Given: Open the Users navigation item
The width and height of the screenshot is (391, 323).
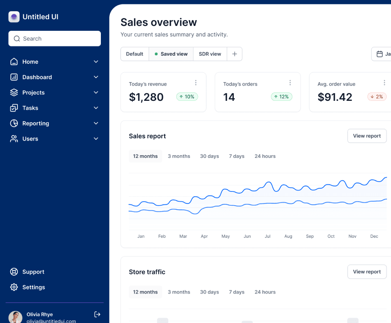Looking at the screenshot, I should point(54,139).
